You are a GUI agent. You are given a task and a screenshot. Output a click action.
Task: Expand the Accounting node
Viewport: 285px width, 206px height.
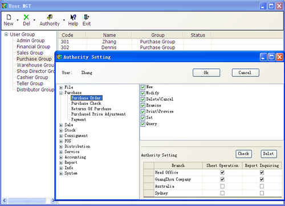point(61,157)
